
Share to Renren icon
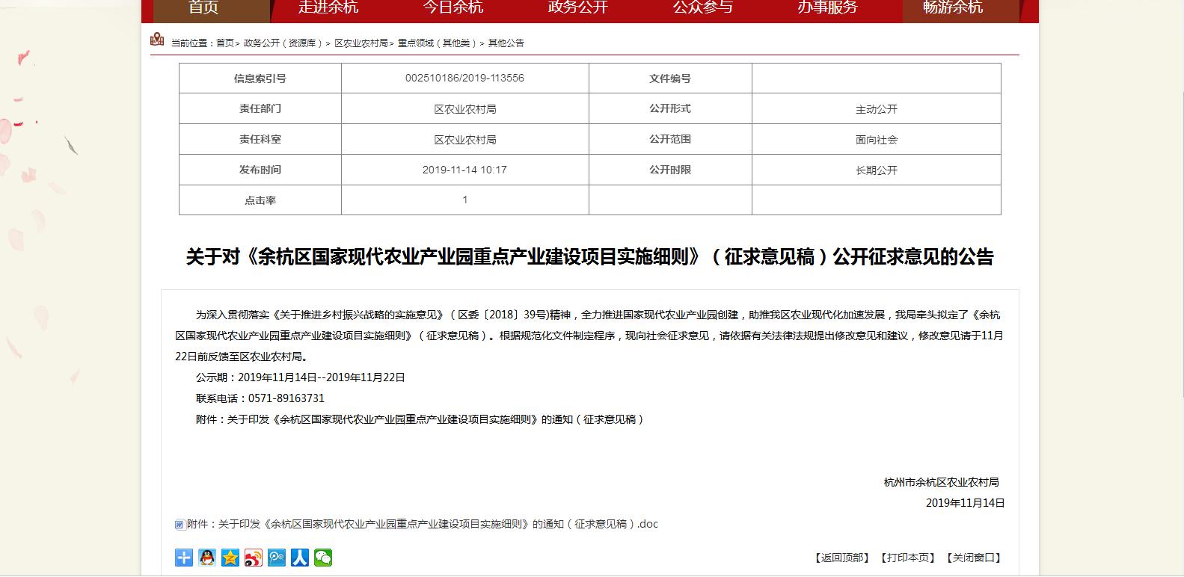click(300, 558)
